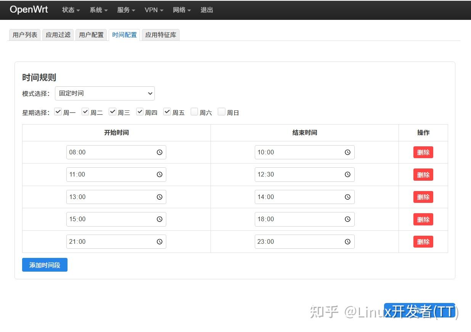The width and height of the screenshot is (471, 332).
Task: Switch to the 用户配置 tab
Action: 91,35
